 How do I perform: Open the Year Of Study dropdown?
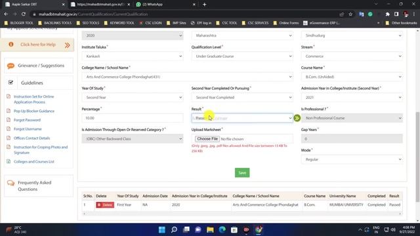[x=133, y=98]
